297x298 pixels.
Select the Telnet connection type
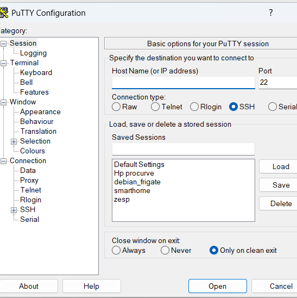(x=155, y=107)
